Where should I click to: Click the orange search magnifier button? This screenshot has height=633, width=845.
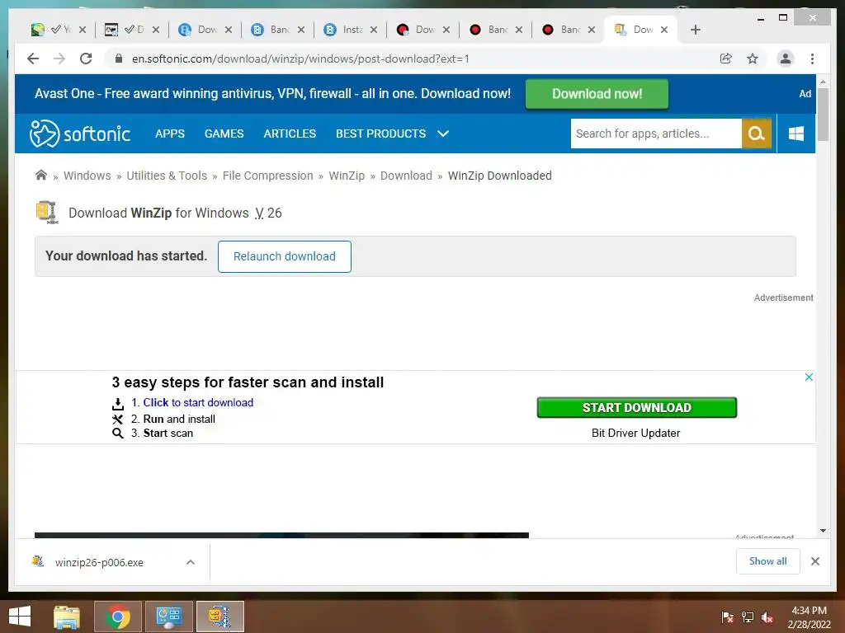pos(757,134)
